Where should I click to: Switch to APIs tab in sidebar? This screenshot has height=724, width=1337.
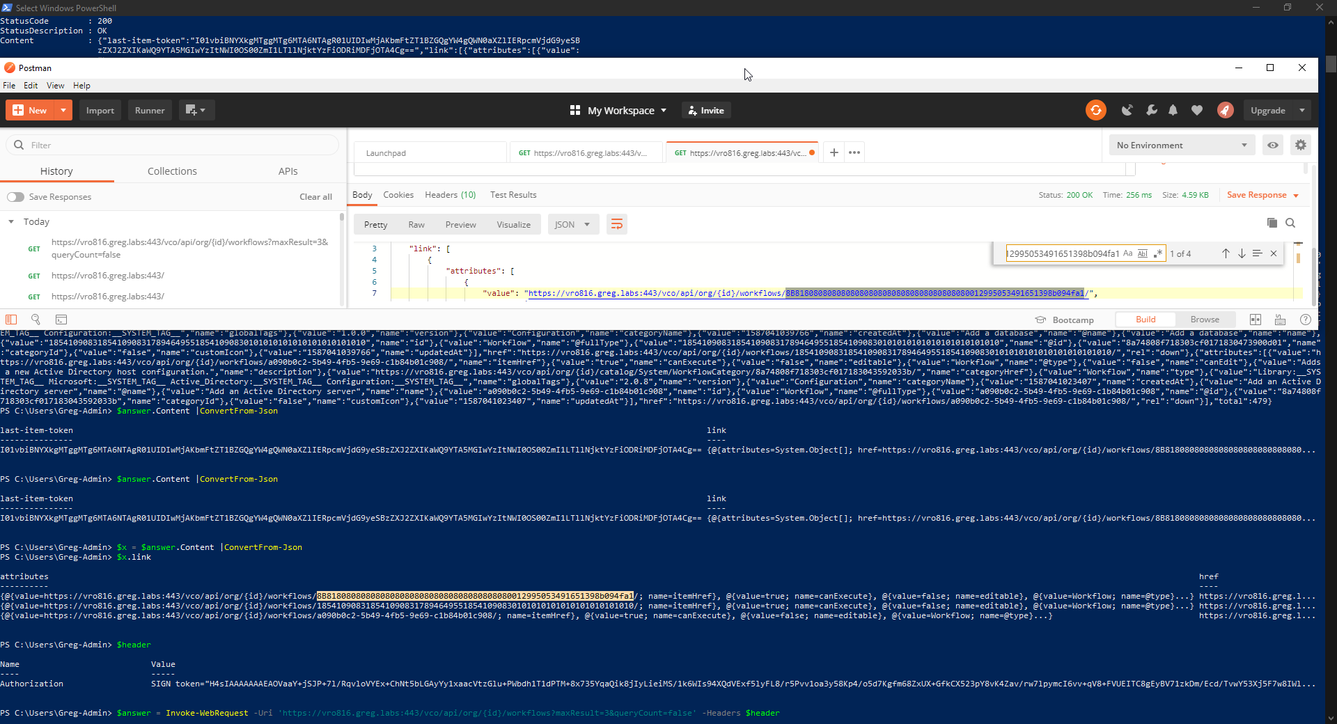coord(288,171)
